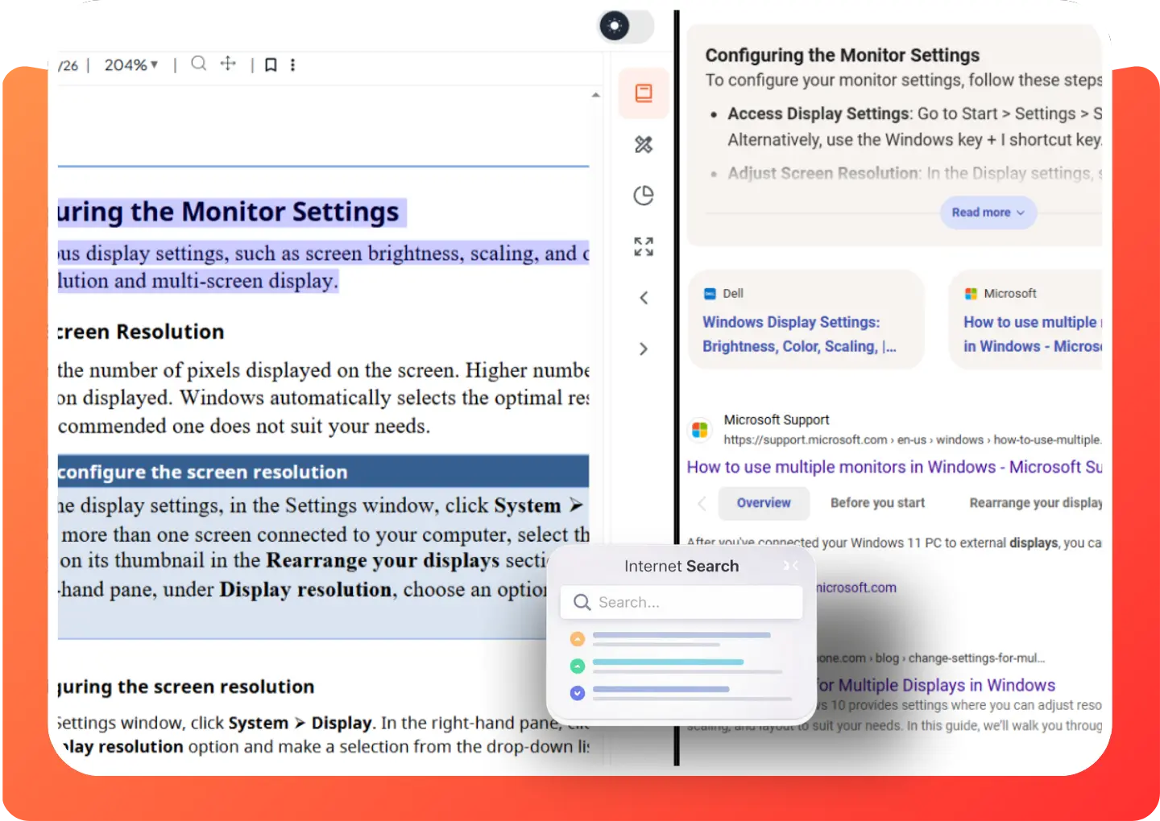
Task: Open the pencil and ruler tools icon
Action: point(643,145)
